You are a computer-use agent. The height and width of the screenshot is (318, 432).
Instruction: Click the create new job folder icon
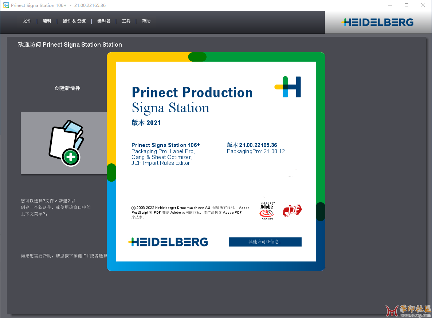66,143
